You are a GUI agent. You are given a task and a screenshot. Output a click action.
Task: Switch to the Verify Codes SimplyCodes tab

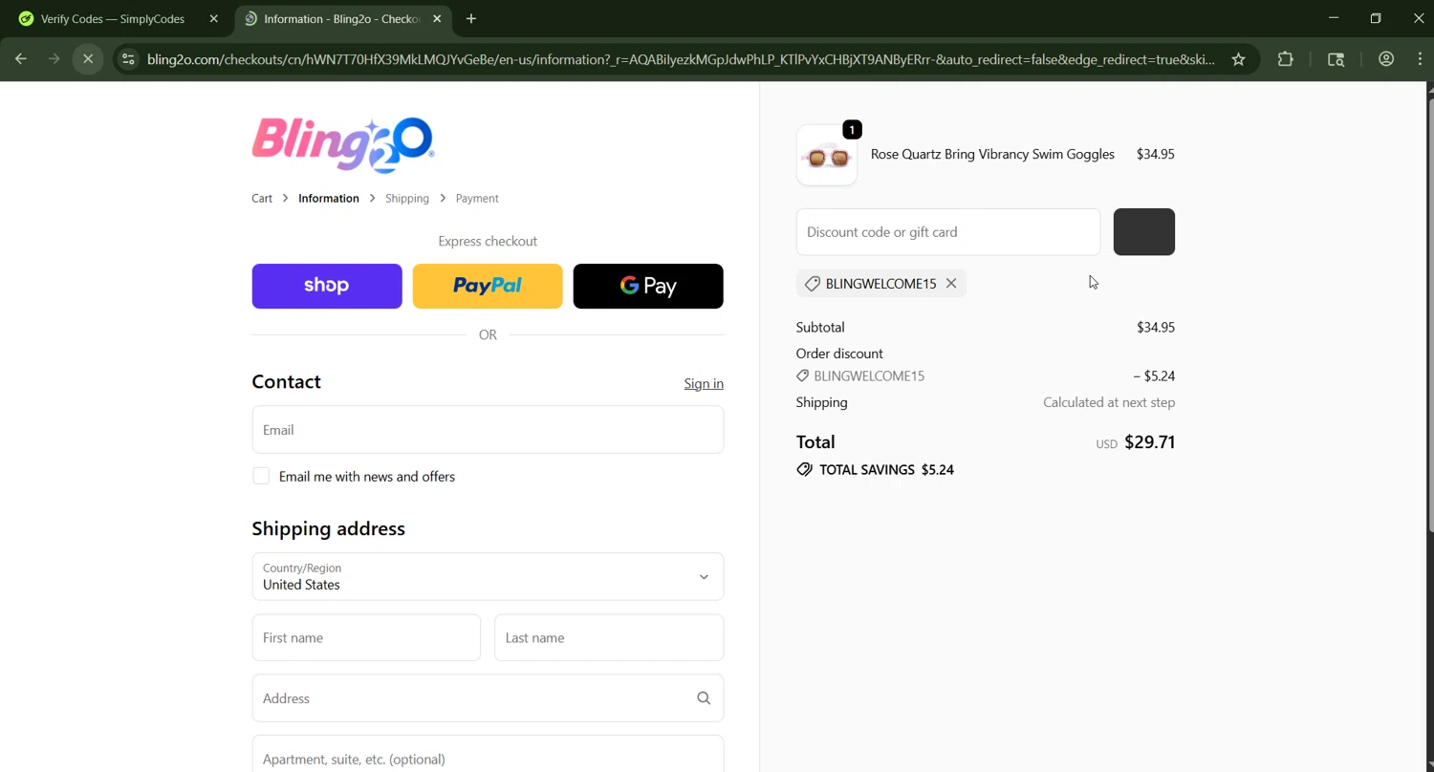pyautogui.click(x=113, y=18)
